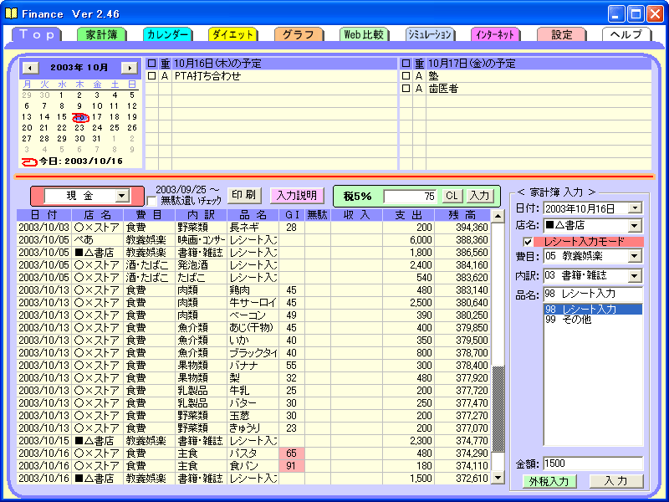The width and height of the screenshot is (669, 502).
Task: Click the ledger scrollbar up arrow
Action: coord(498,216)
